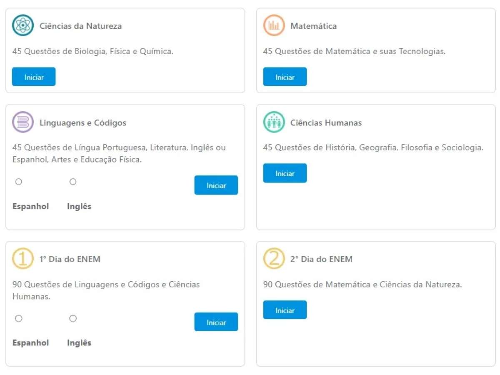Begin the 2° Dia do ENEM simulation

pyautogui.click(x=285, y=310)
